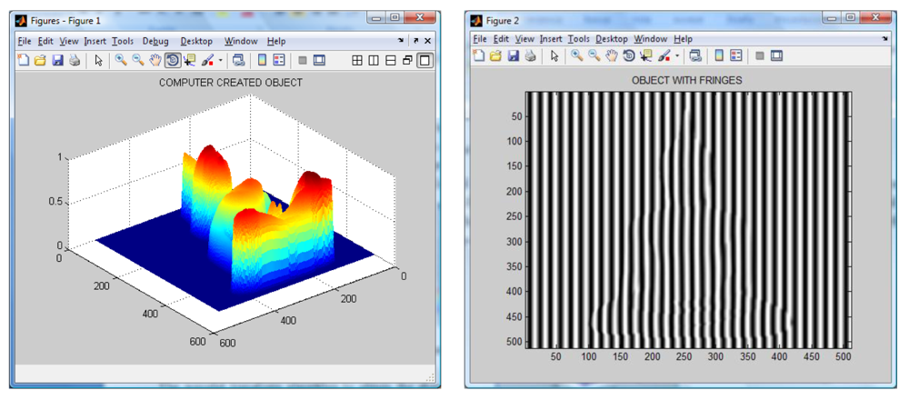
Task: Click the fringe pattern image in Figure 2
Action: click(x=687, y=220)
